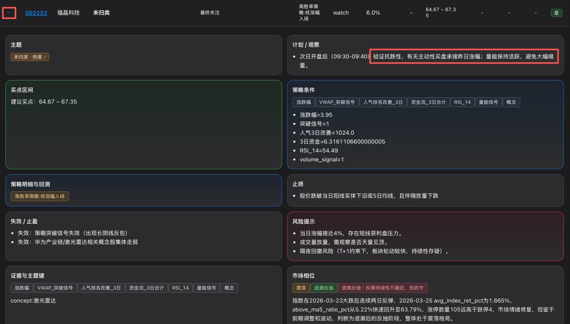Image resolution: width=570 pixels, height=324 pixels.
Task: Click the watch status in the top row
Action: point(341,13)
